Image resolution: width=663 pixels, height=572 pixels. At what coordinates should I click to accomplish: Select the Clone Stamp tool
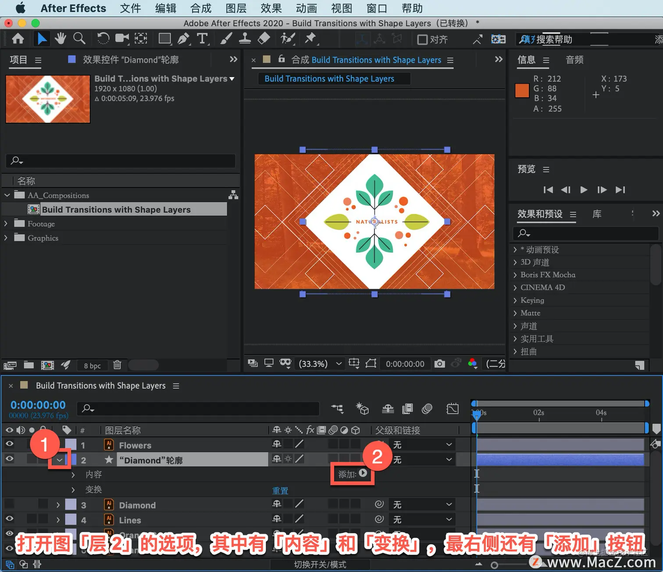pyautogui.click(x=245, y=39)
